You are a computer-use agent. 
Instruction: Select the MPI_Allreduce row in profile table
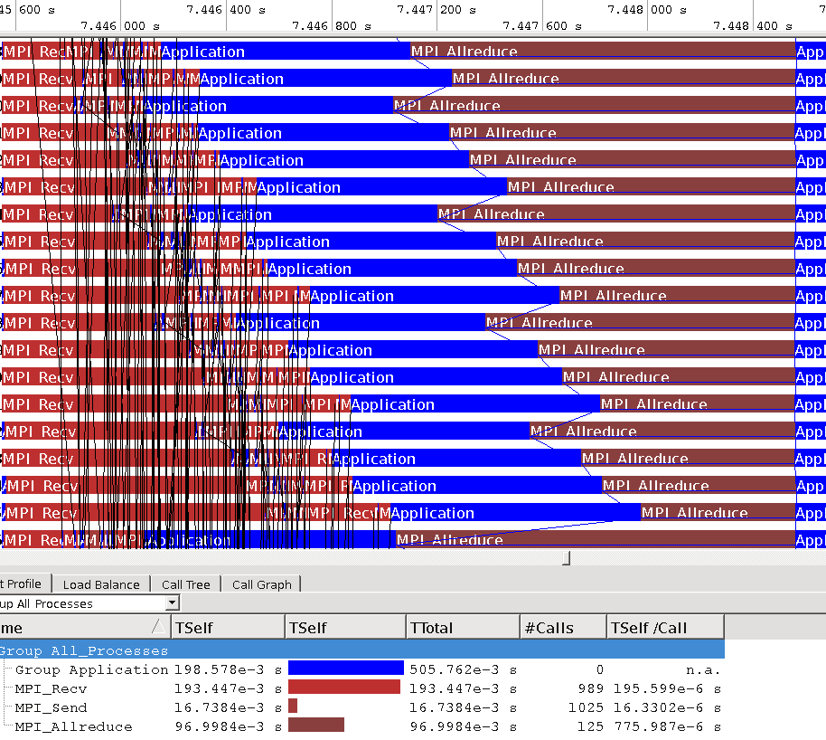click(x=361, y=726)
